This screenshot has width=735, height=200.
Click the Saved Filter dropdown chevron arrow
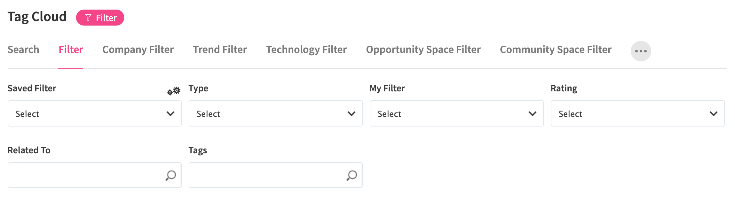170,114
